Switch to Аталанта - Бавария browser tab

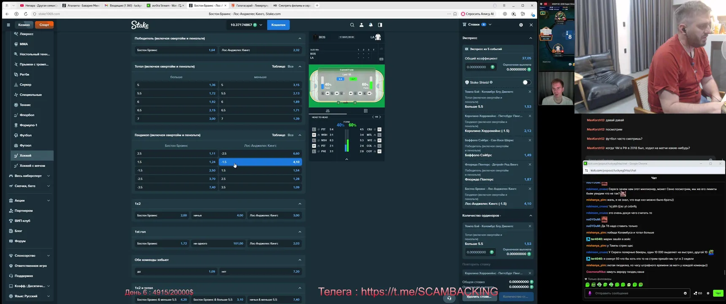pos(80,5)
